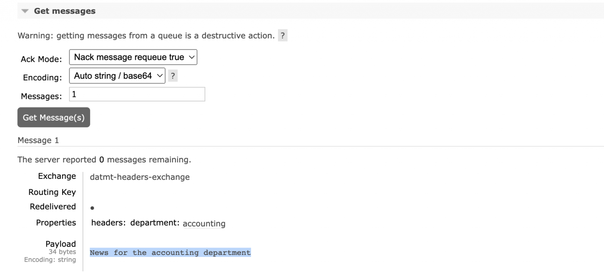The height and width of the screenshot is (273, 604).
Task: Open help icon beside destructive action warning
Action: 282,36
